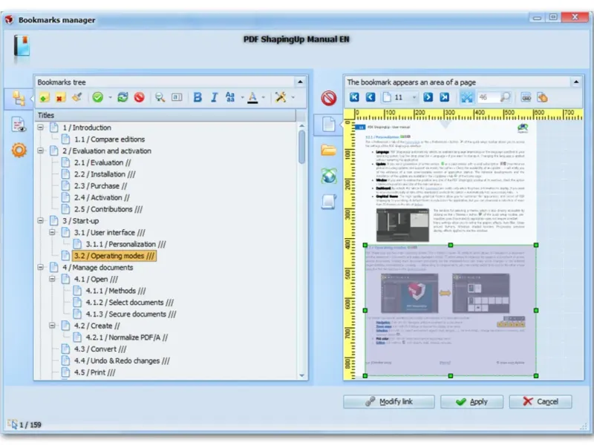
Task: Collapse the 4.1 / Open tree node
Action: [x=52, y=279]
